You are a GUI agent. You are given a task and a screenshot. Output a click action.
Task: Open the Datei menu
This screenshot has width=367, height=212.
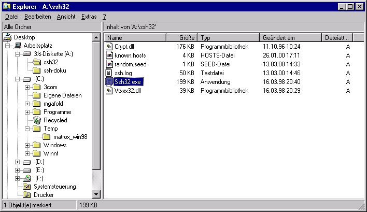pyautogui.click(x=11, y=17)
